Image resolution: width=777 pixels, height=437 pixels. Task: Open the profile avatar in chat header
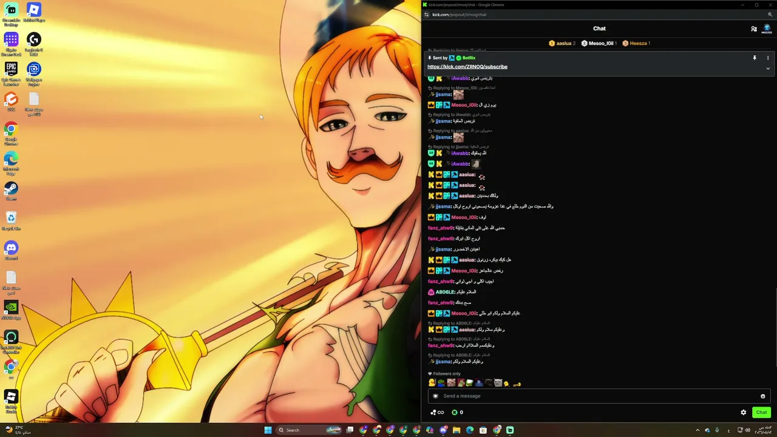click(767, 29)
